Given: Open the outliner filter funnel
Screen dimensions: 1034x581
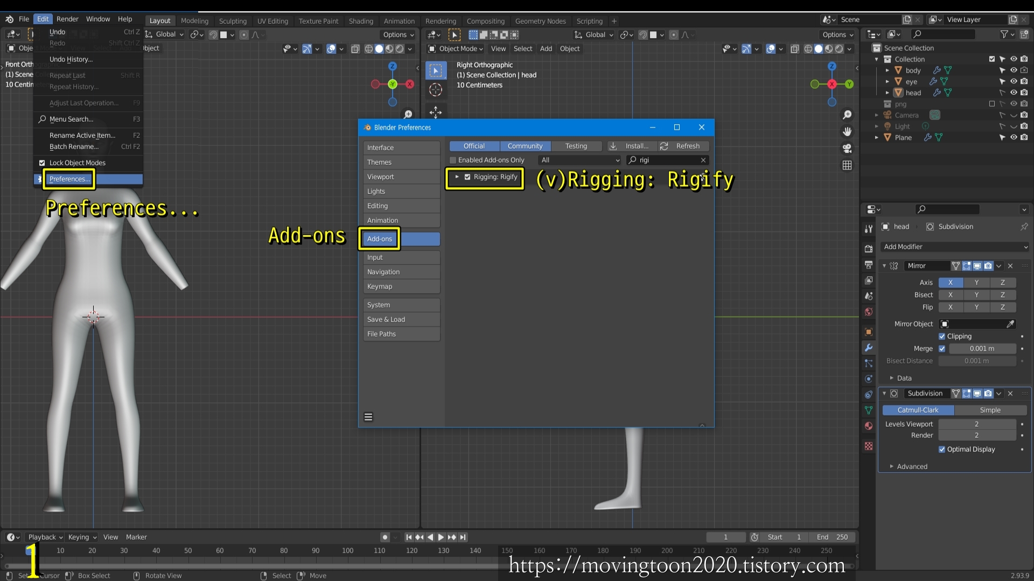Looking at the screenshot, I should (1007, 34).
